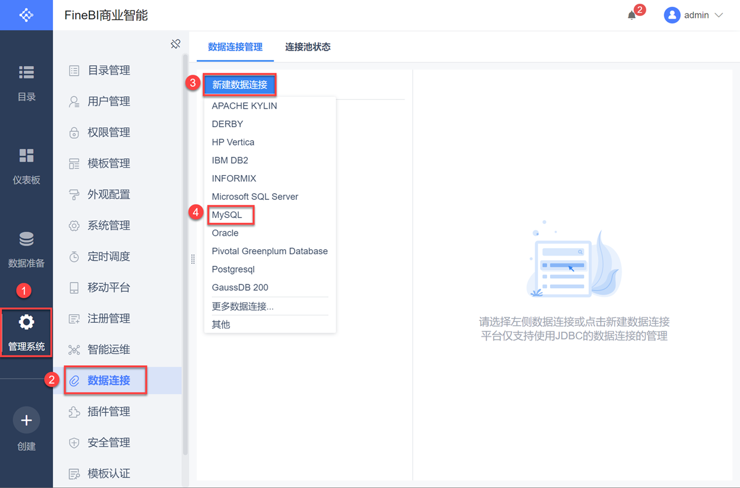Open 智能运维 menu text
The height and width of the screenshot is (488, 740).
(x=109, y=350)
